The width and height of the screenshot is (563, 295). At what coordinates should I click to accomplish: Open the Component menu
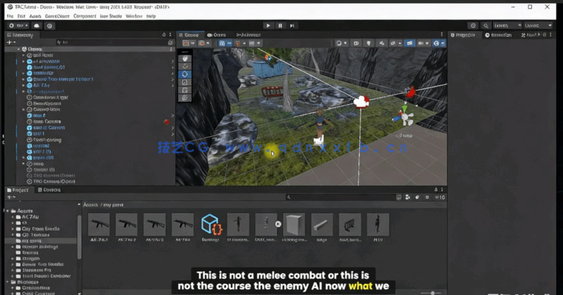(85, 16)
